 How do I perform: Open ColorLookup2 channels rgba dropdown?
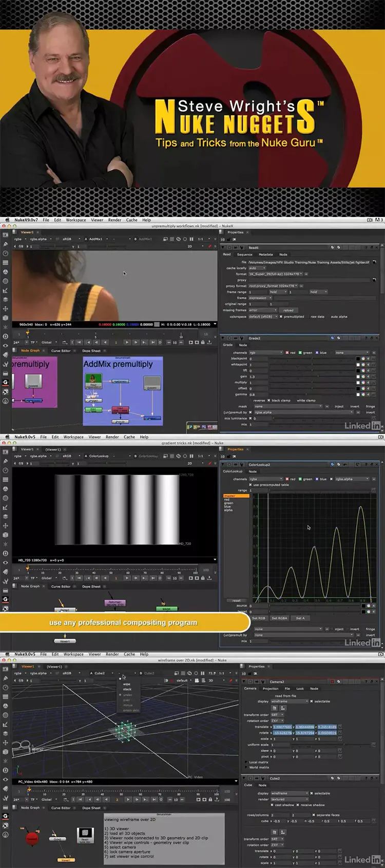[265, 479]
